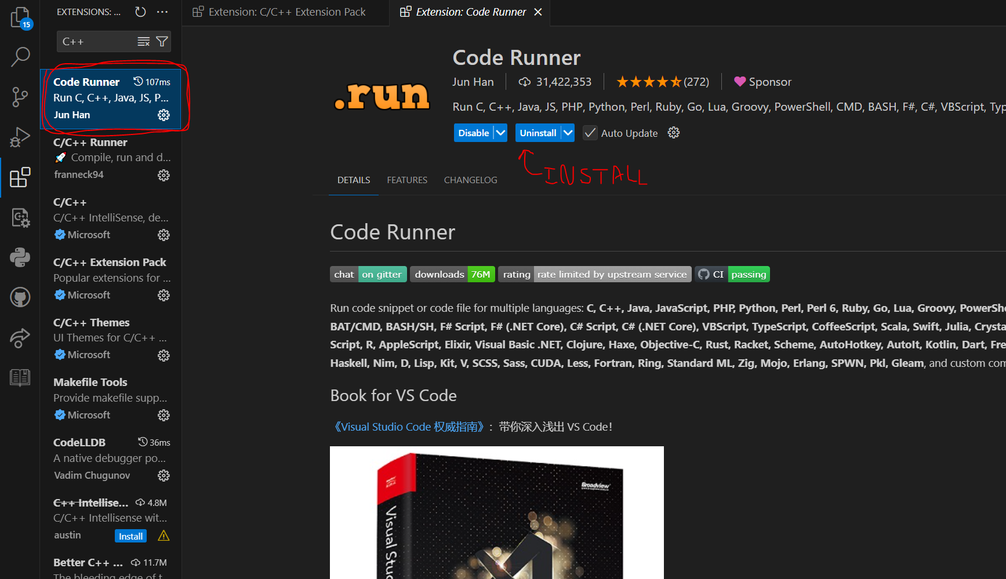Uncheck the Auto Update checkbox

click(590, 133)
